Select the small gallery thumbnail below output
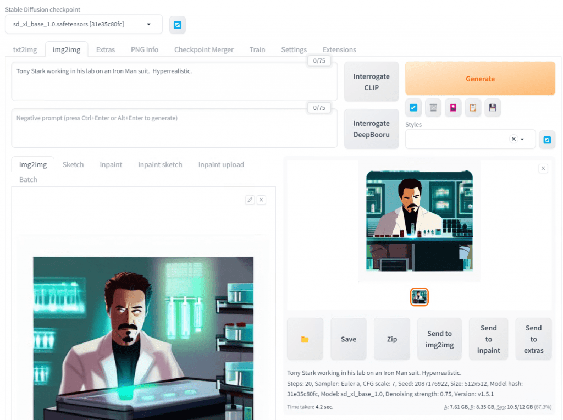This screenshot has width=563, height=420. 420,297
